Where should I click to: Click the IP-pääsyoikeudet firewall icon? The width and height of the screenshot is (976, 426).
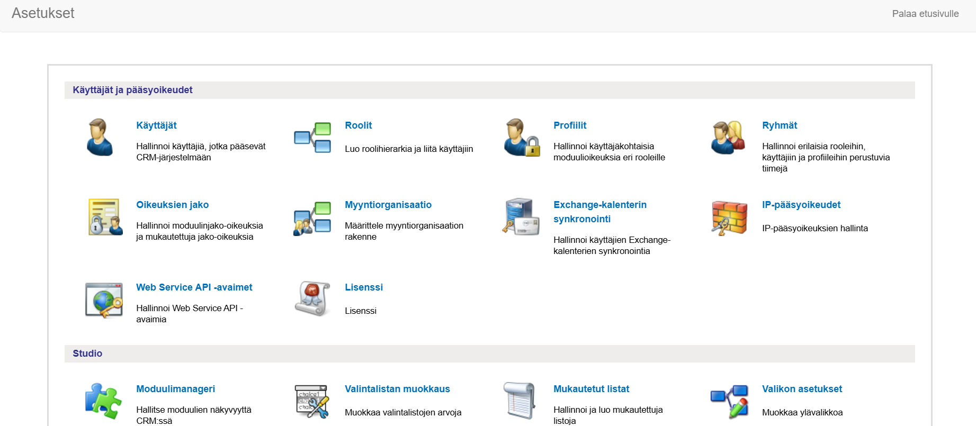729,217
